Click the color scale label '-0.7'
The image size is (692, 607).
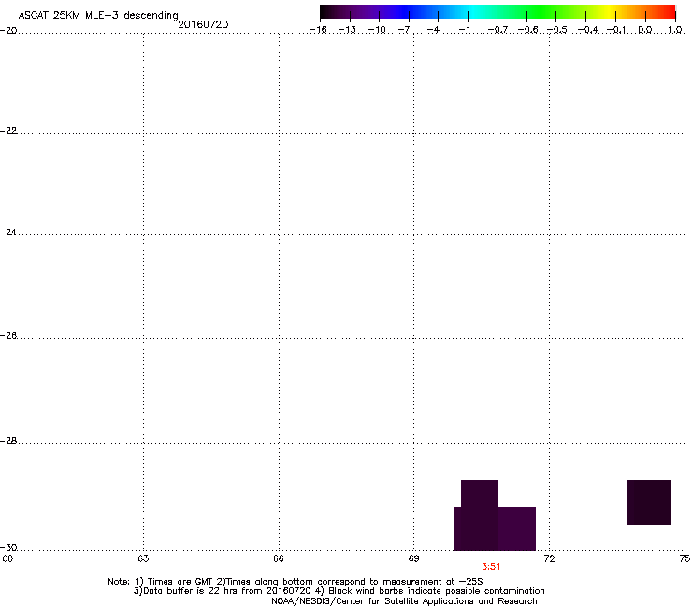pyautogui.click(x=497, y=30)
